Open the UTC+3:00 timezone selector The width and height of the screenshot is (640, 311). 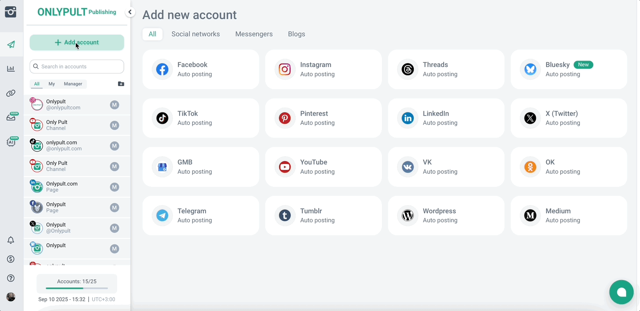pyautogui.click(x=103, y=299)
